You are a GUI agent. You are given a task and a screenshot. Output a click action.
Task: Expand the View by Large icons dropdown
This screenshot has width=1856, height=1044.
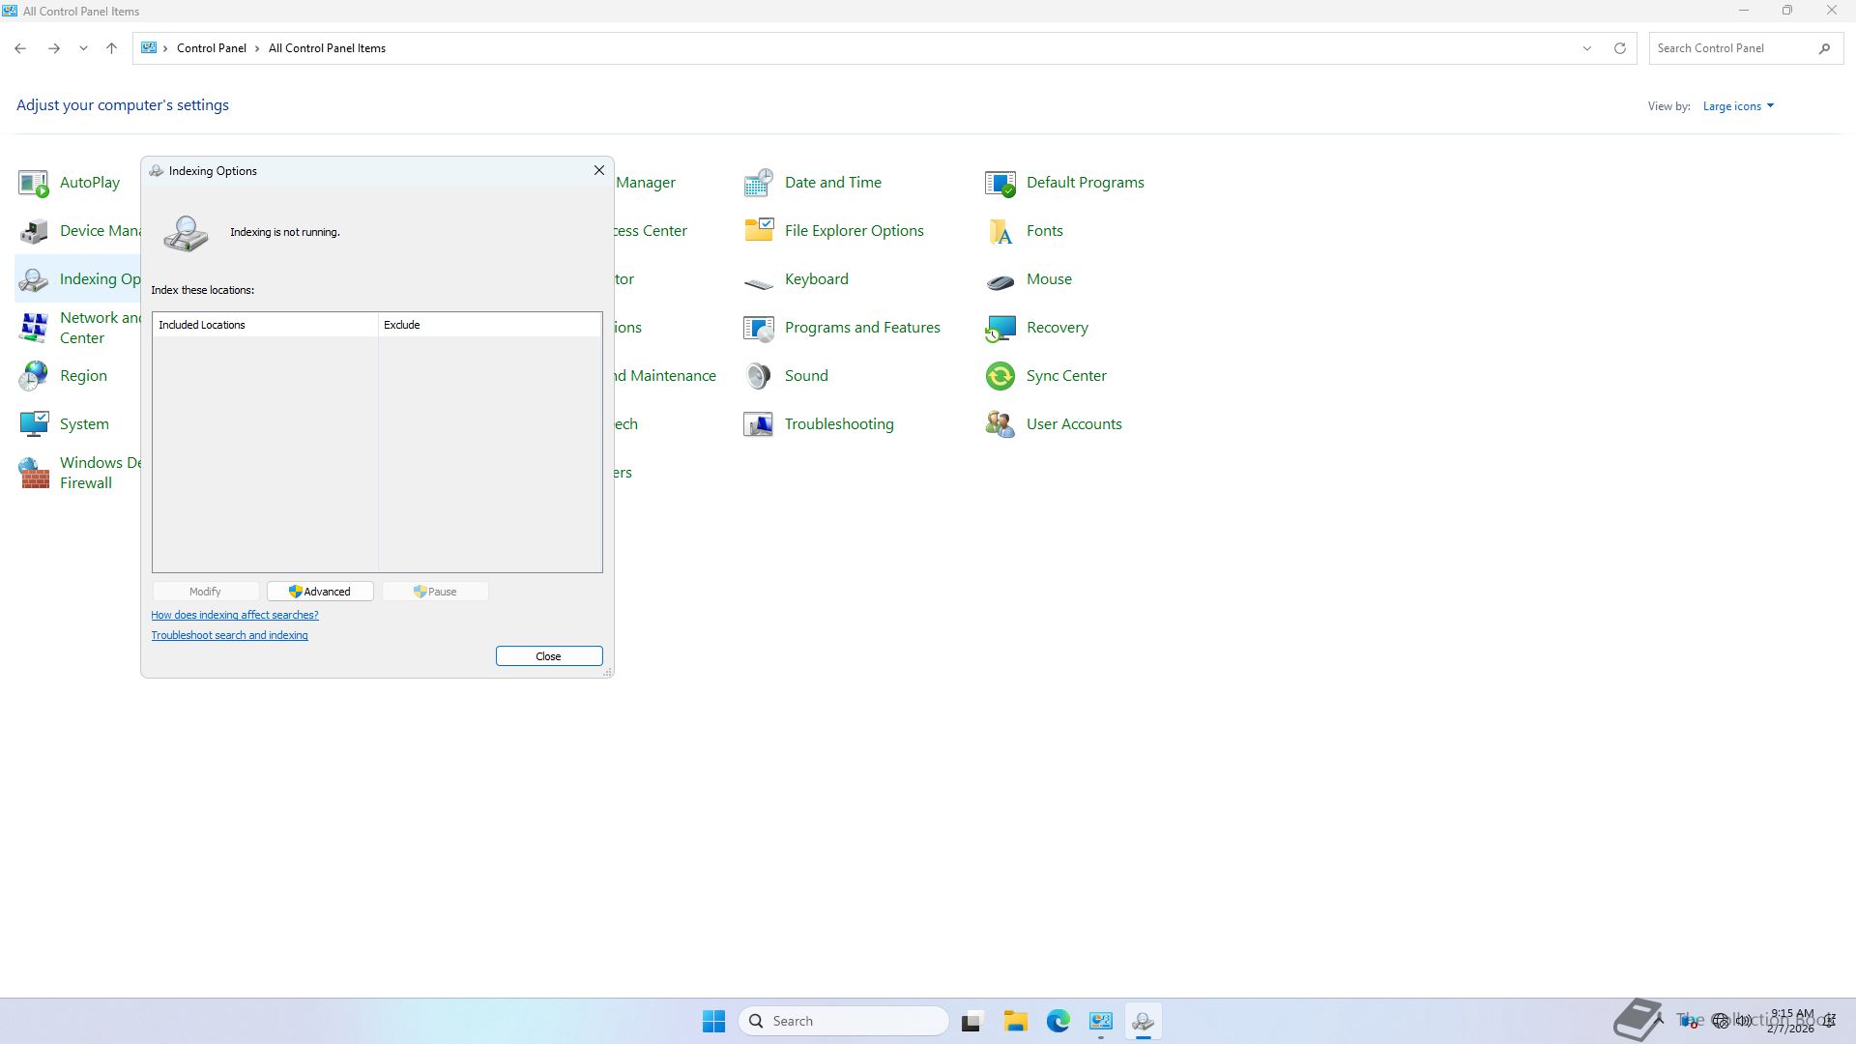pyautogui.click(x=1738, y=106)
